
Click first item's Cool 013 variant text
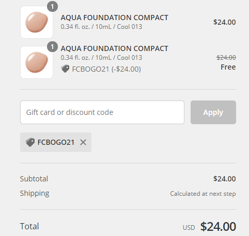[x=130, y=27]
